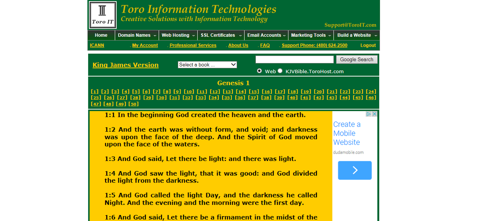479x221 pixels.
Task: Open chapter 5 link
Action: (136, 92)
